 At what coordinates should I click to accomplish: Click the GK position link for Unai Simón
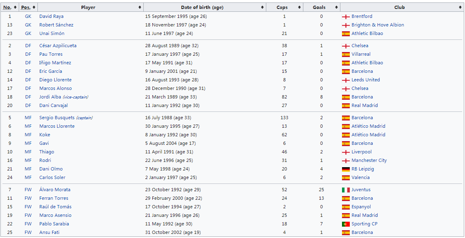click(28, 33)
